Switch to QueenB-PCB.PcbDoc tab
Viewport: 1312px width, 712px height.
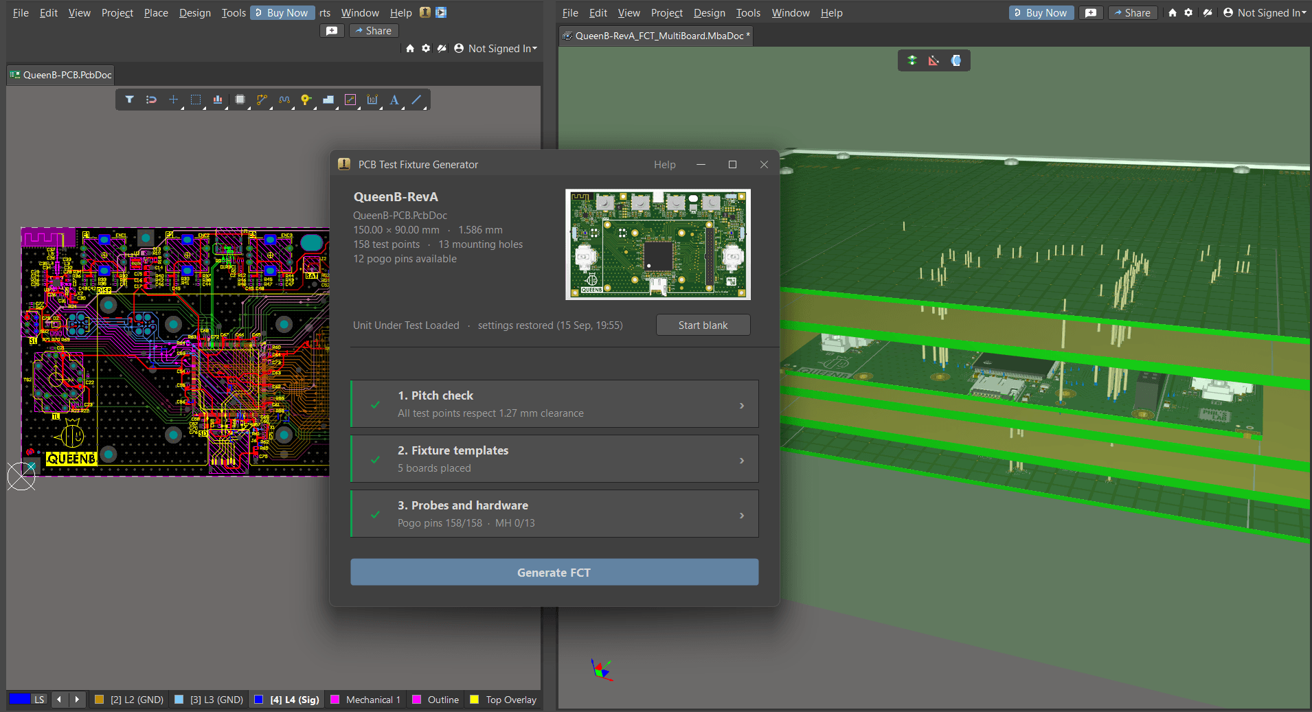(x=60, y=75)
